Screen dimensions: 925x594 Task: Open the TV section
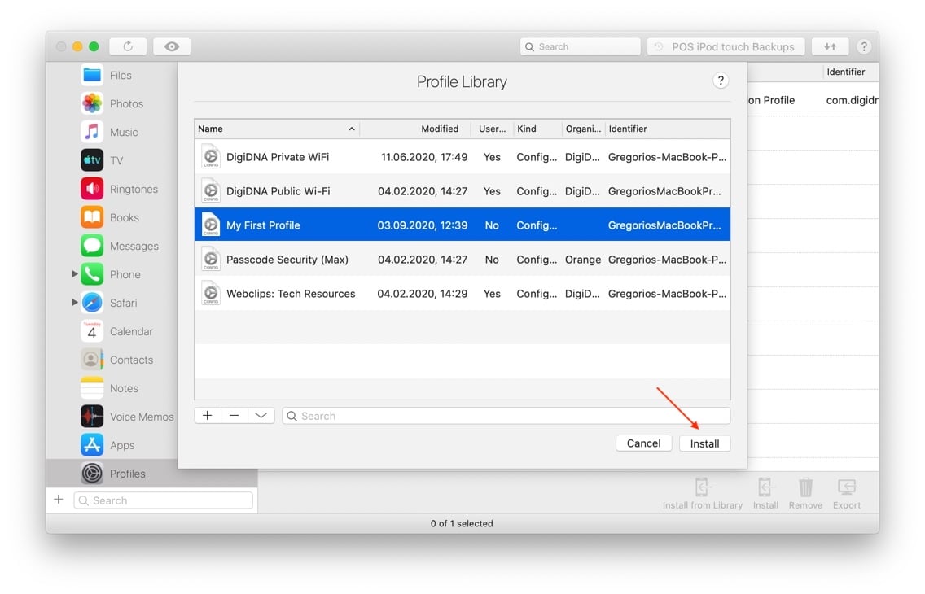click(x=116, y=160)
